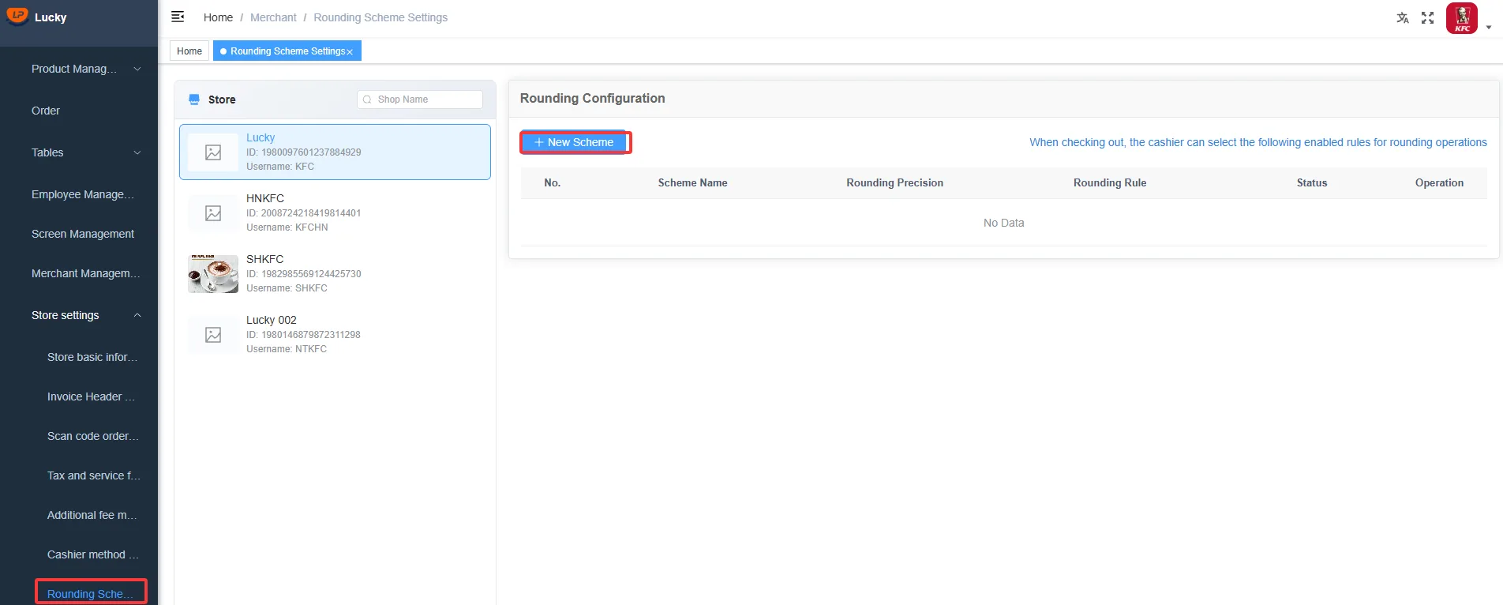Click the cashier rounding hint text
1503x605 pixels.
point(1258,142)
